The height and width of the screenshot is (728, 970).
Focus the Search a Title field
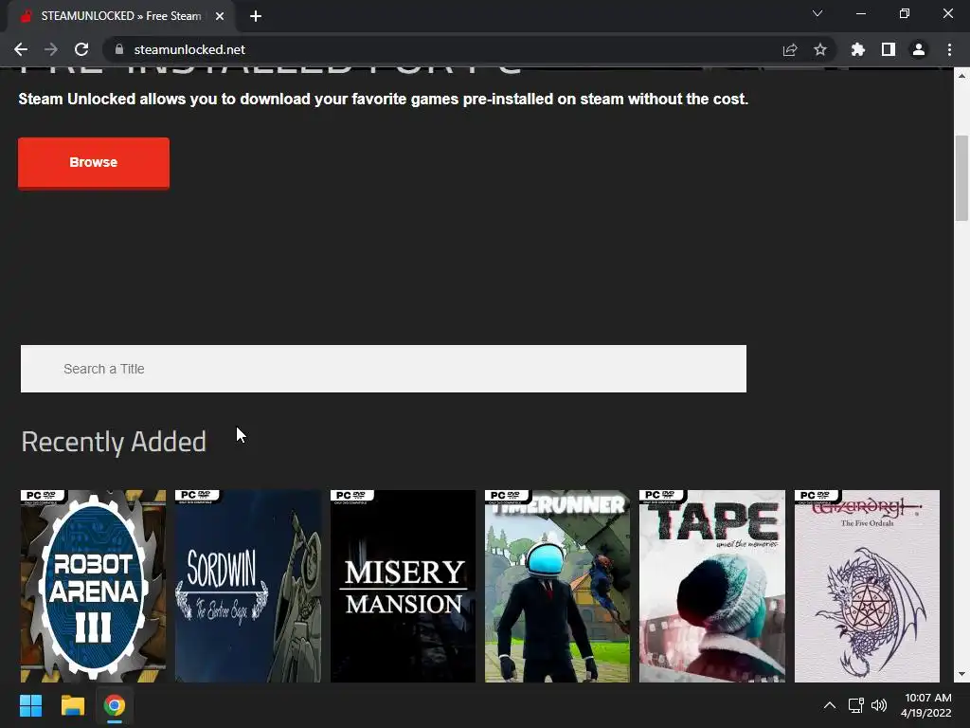click(384, 369)
